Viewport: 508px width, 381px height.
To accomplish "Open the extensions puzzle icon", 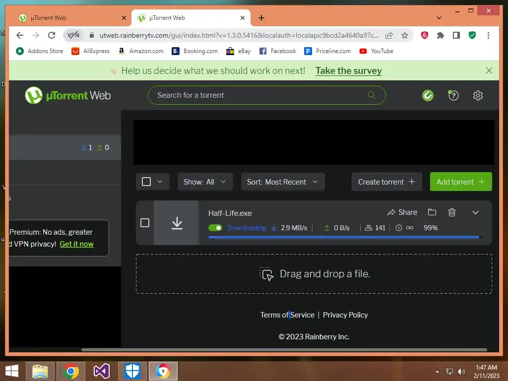I will click(441, 35).
